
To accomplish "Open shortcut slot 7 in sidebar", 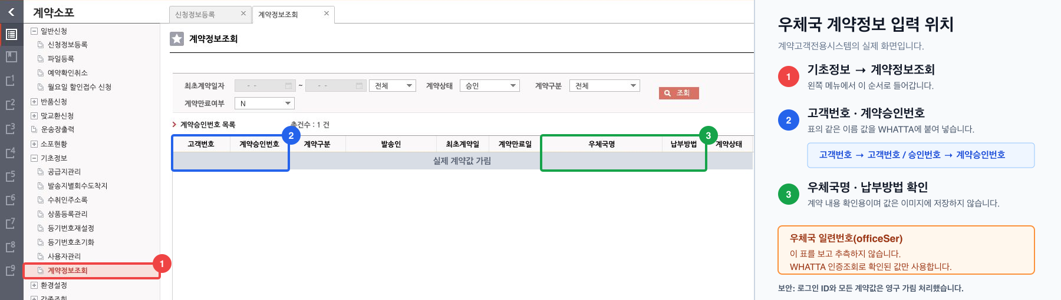I will [11, 223].
